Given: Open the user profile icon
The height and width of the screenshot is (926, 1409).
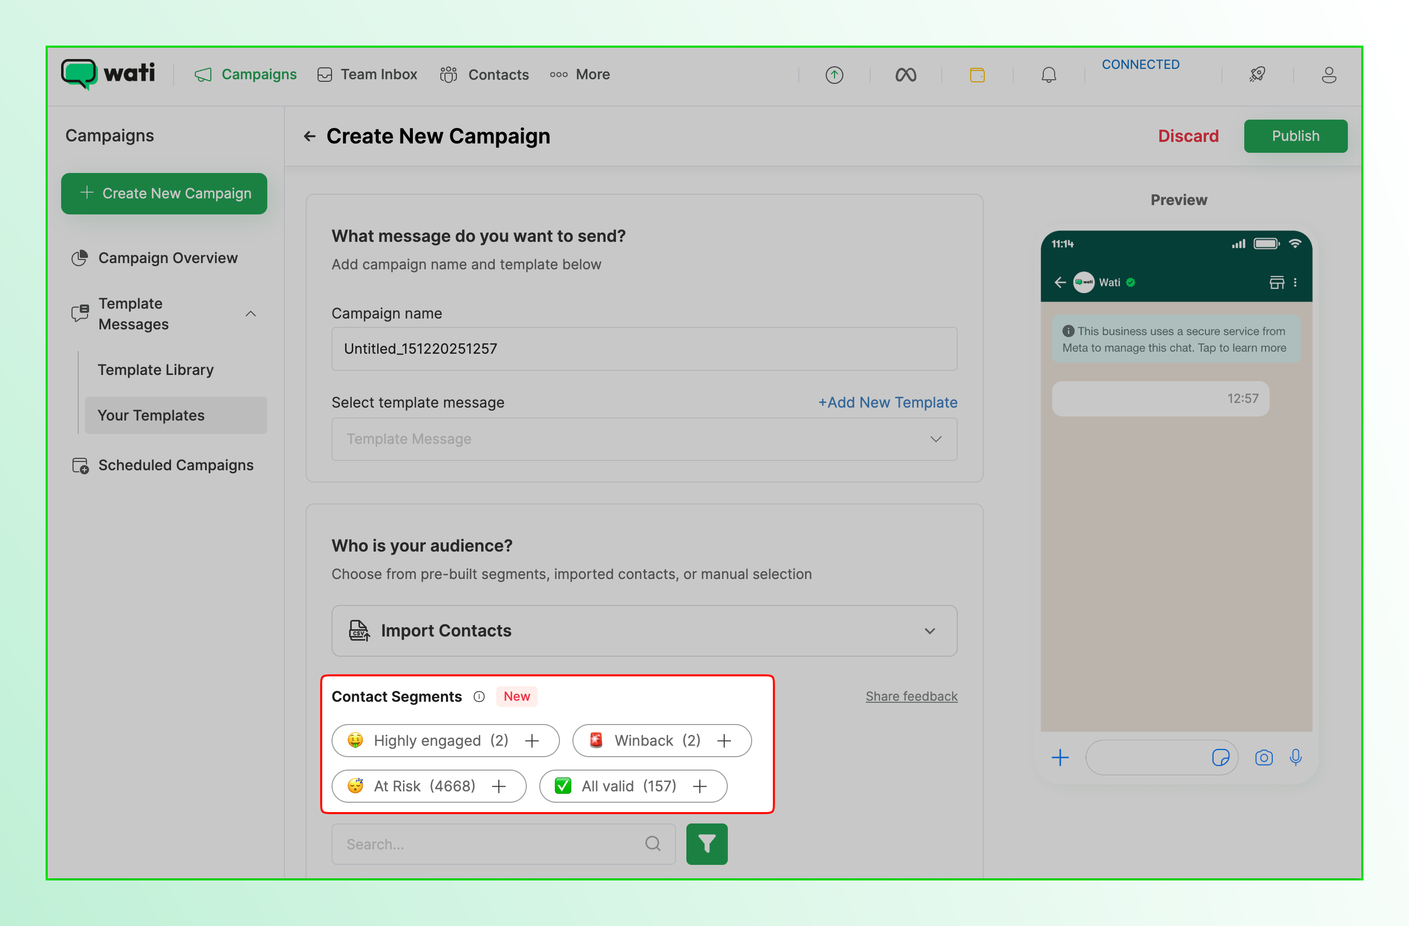Looking at the screenshot, I should (1329, 75).
